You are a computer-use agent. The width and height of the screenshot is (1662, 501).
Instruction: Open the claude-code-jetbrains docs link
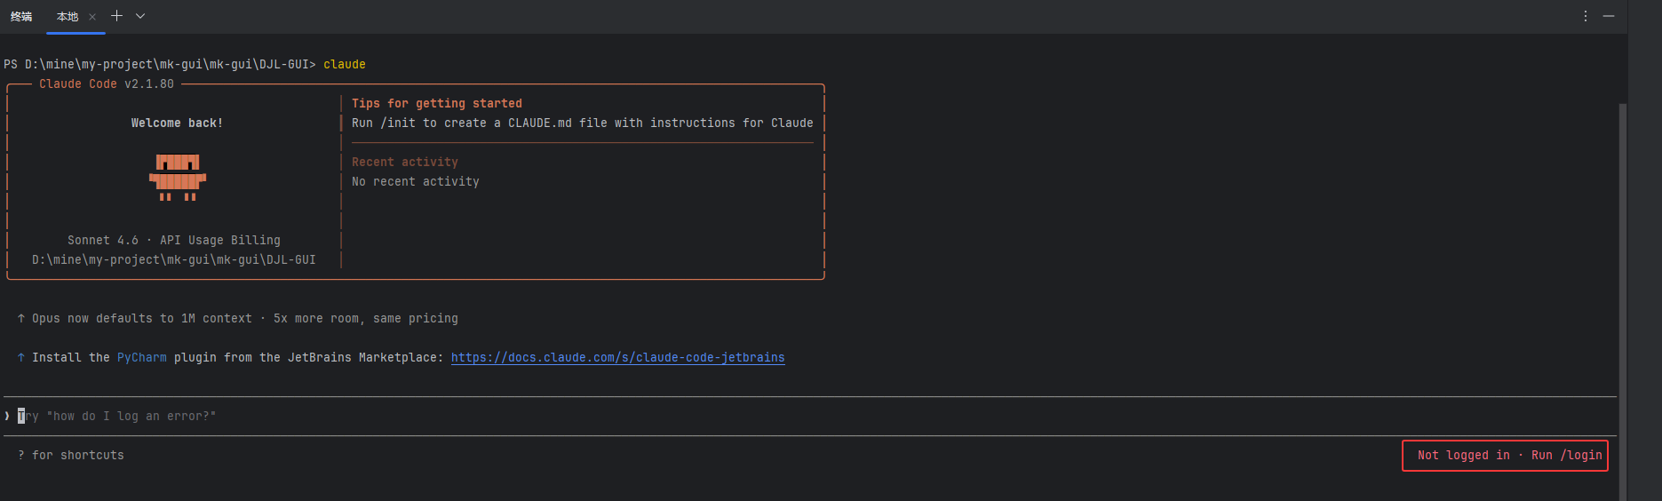pos(617,358)
